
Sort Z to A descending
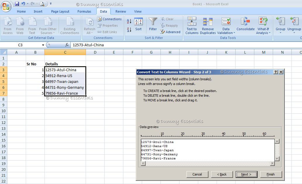coord(129,30)
